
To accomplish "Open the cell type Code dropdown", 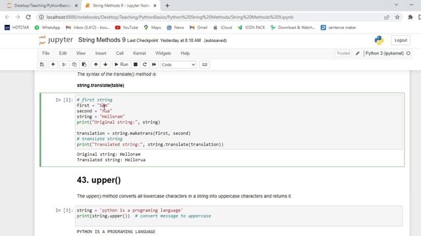I will pos(178,65).
